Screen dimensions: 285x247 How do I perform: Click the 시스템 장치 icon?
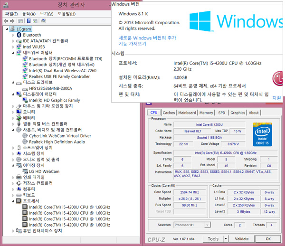19,153
